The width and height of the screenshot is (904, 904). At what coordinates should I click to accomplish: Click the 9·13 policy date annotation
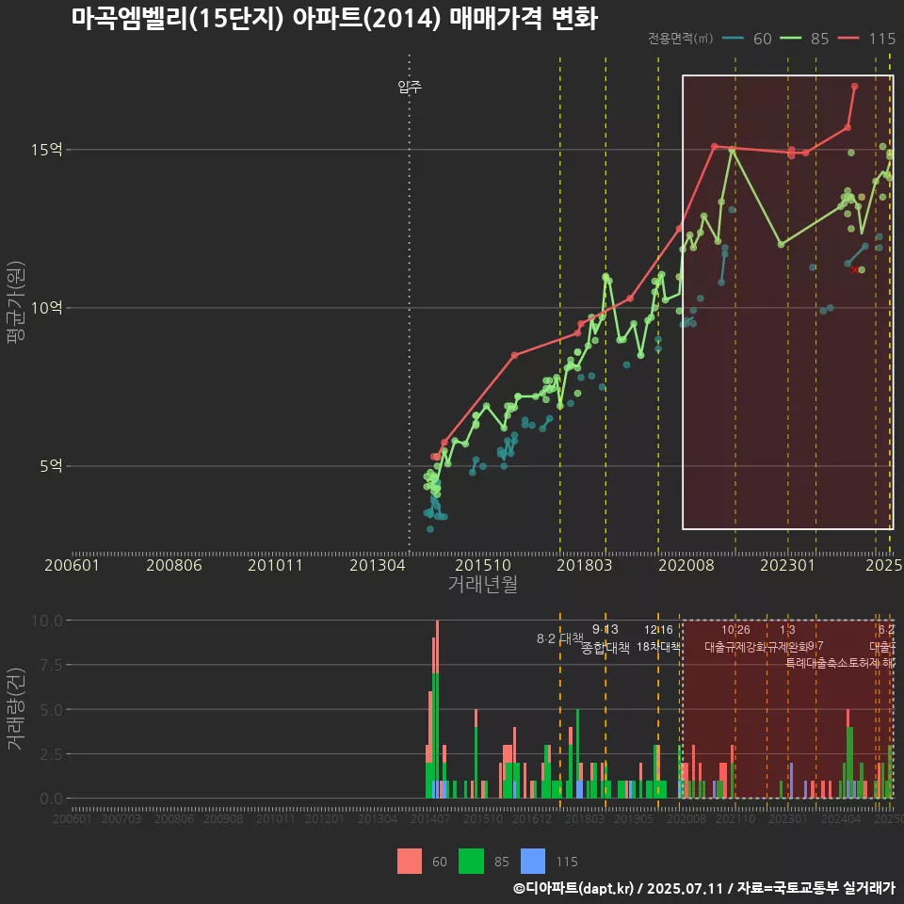[605, 629]
